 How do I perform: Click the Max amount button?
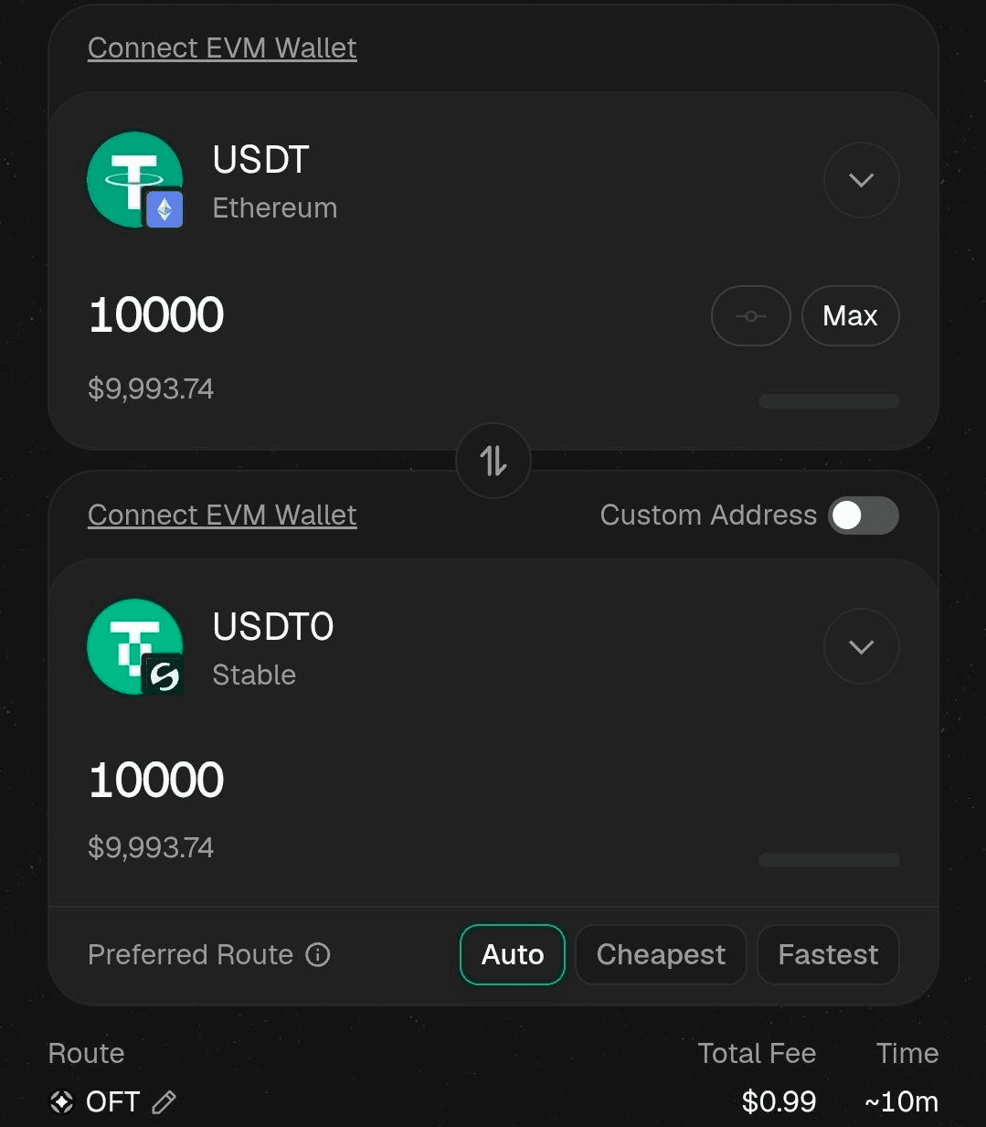pos(851,316)
